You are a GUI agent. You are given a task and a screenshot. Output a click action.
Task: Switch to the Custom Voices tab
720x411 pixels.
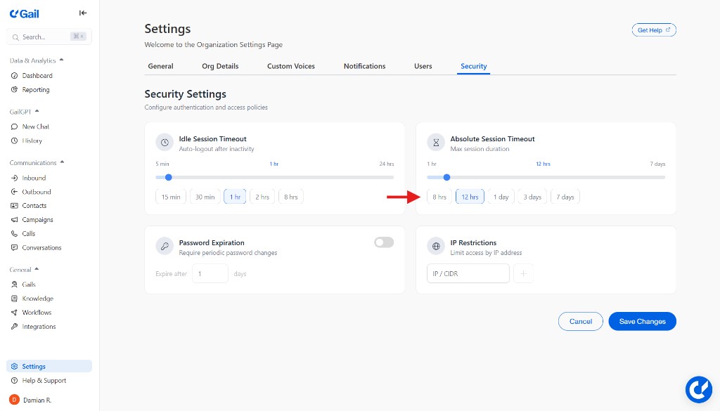290,66
